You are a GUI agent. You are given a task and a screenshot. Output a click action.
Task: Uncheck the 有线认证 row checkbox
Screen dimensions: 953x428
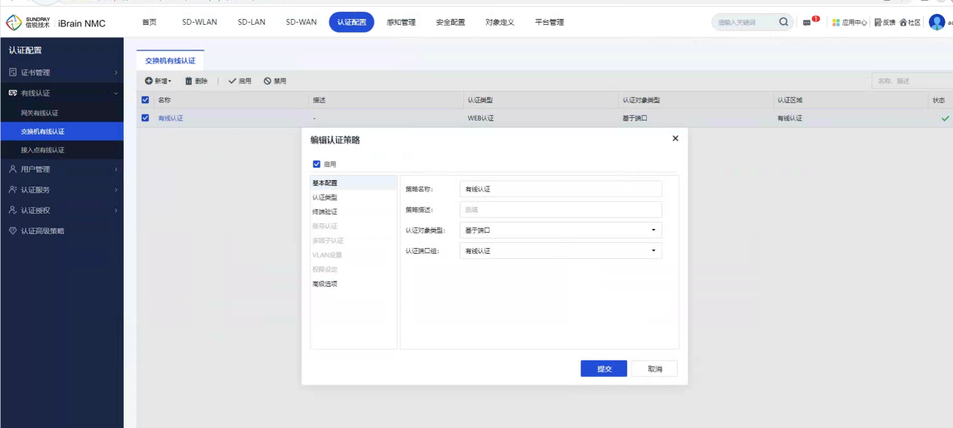(x=145, y=118)
